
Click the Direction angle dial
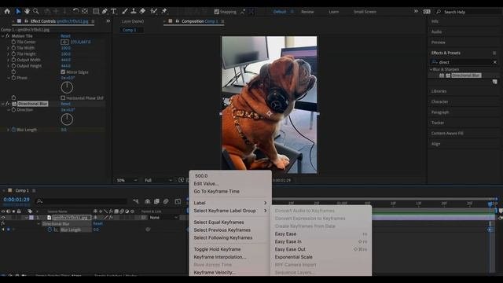pos(67,119)
